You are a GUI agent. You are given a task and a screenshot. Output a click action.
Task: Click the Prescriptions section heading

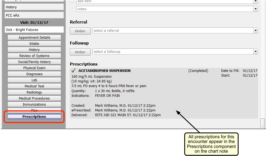click(84, 64)
